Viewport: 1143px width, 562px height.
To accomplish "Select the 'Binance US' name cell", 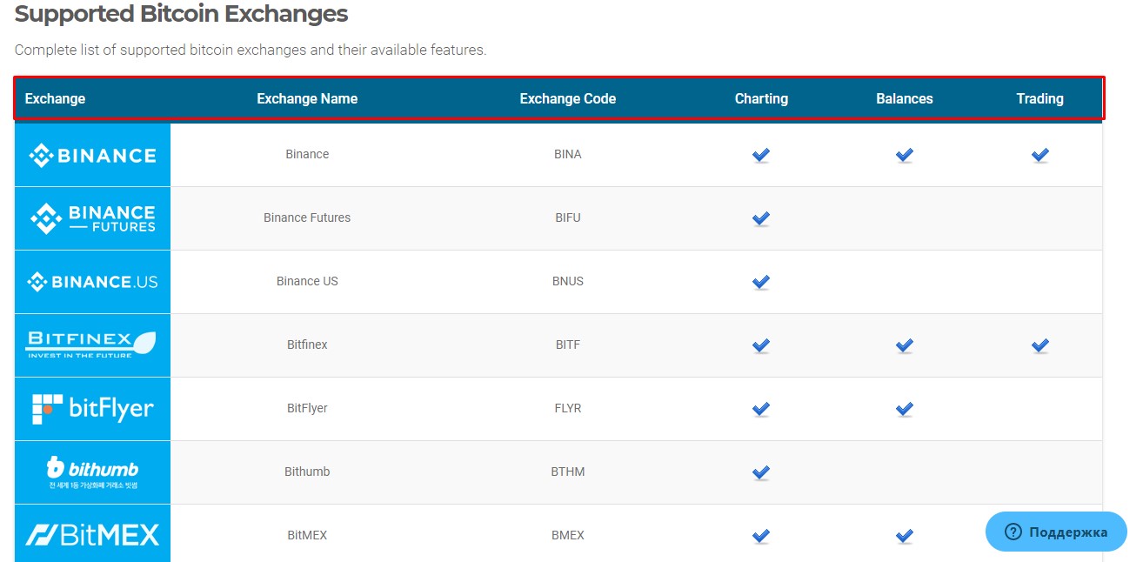I will [307, 281].
